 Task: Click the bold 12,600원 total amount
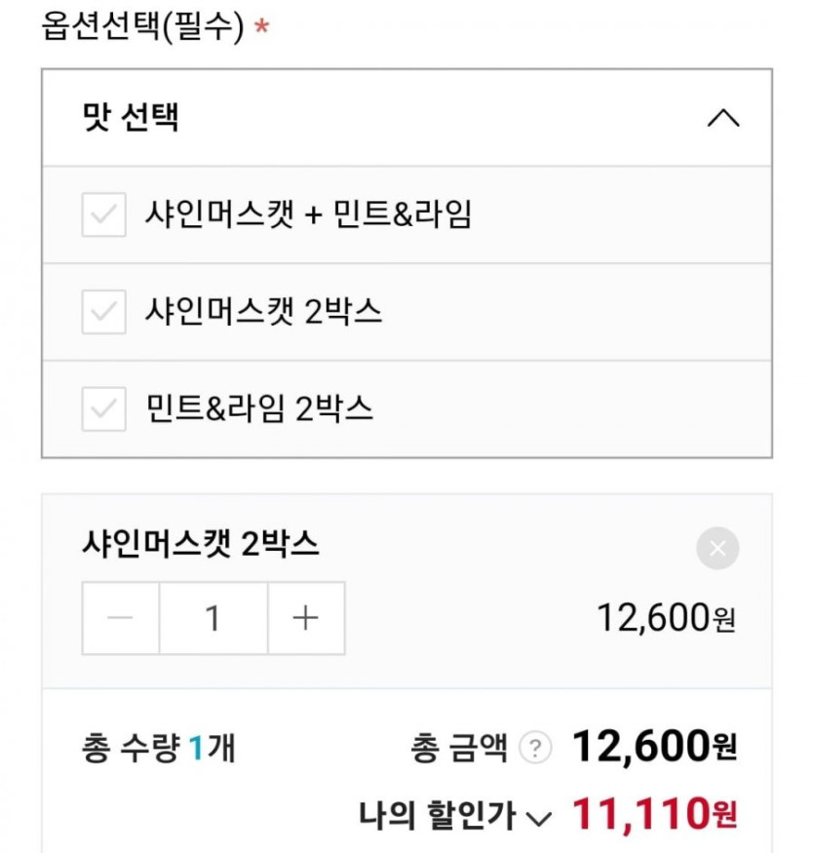(653, 748)
